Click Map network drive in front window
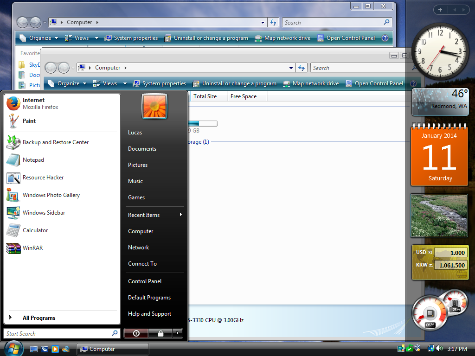 click(x=311, y=83)
